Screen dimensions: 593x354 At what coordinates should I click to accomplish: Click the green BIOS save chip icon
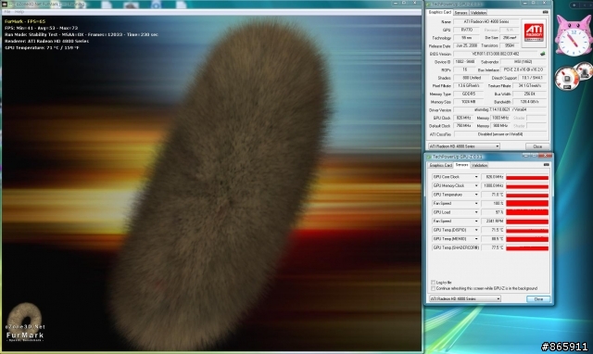click(x=543, y=54)
